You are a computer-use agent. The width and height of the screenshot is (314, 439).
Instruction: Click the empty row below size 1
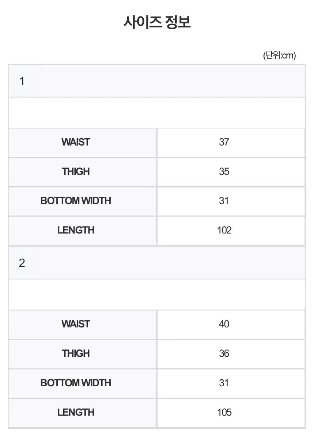coord(157,113)
